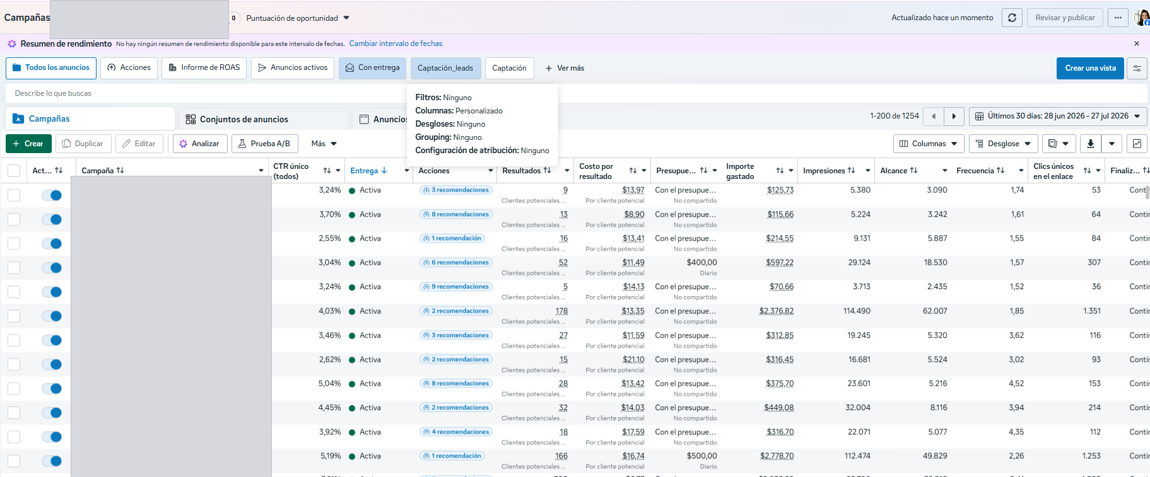Go to next page of campaigns

(x=954, y=116)
